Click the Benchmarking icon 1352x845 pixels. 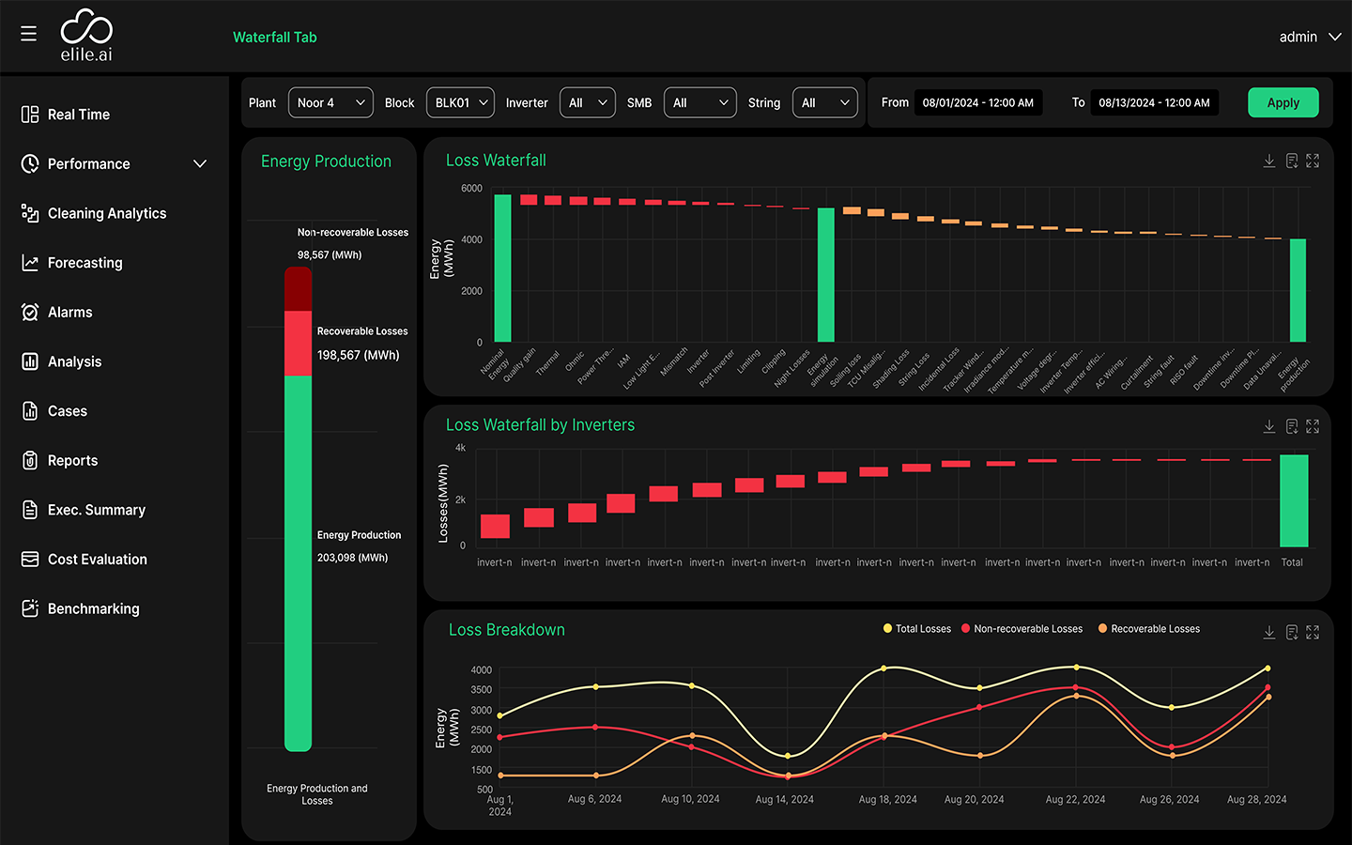[x=30, y=608]
